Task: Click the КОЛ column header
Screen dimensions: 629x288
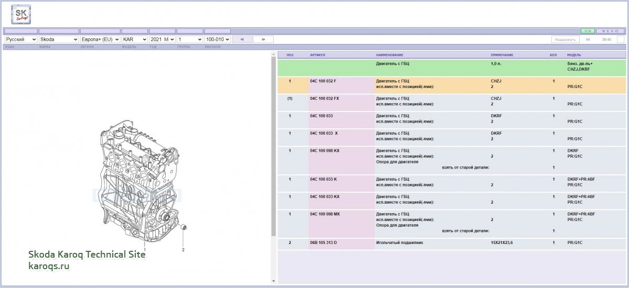Action: point(553,55)
